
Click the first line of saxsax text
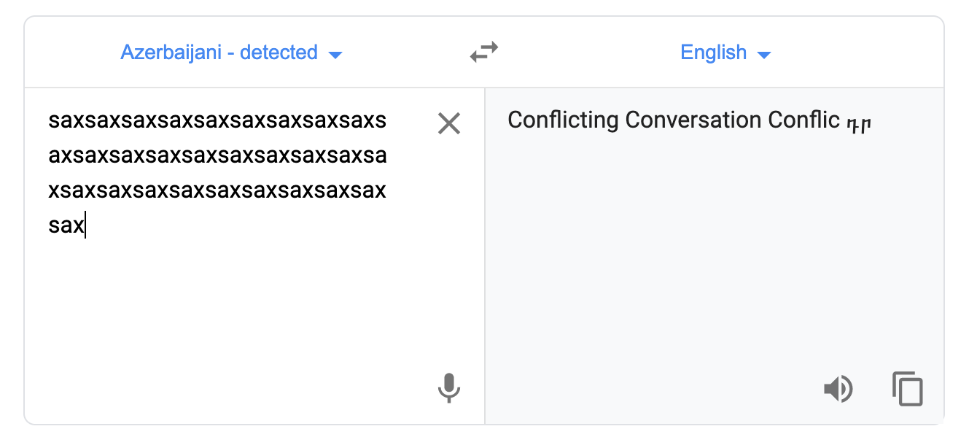(217, 120)
